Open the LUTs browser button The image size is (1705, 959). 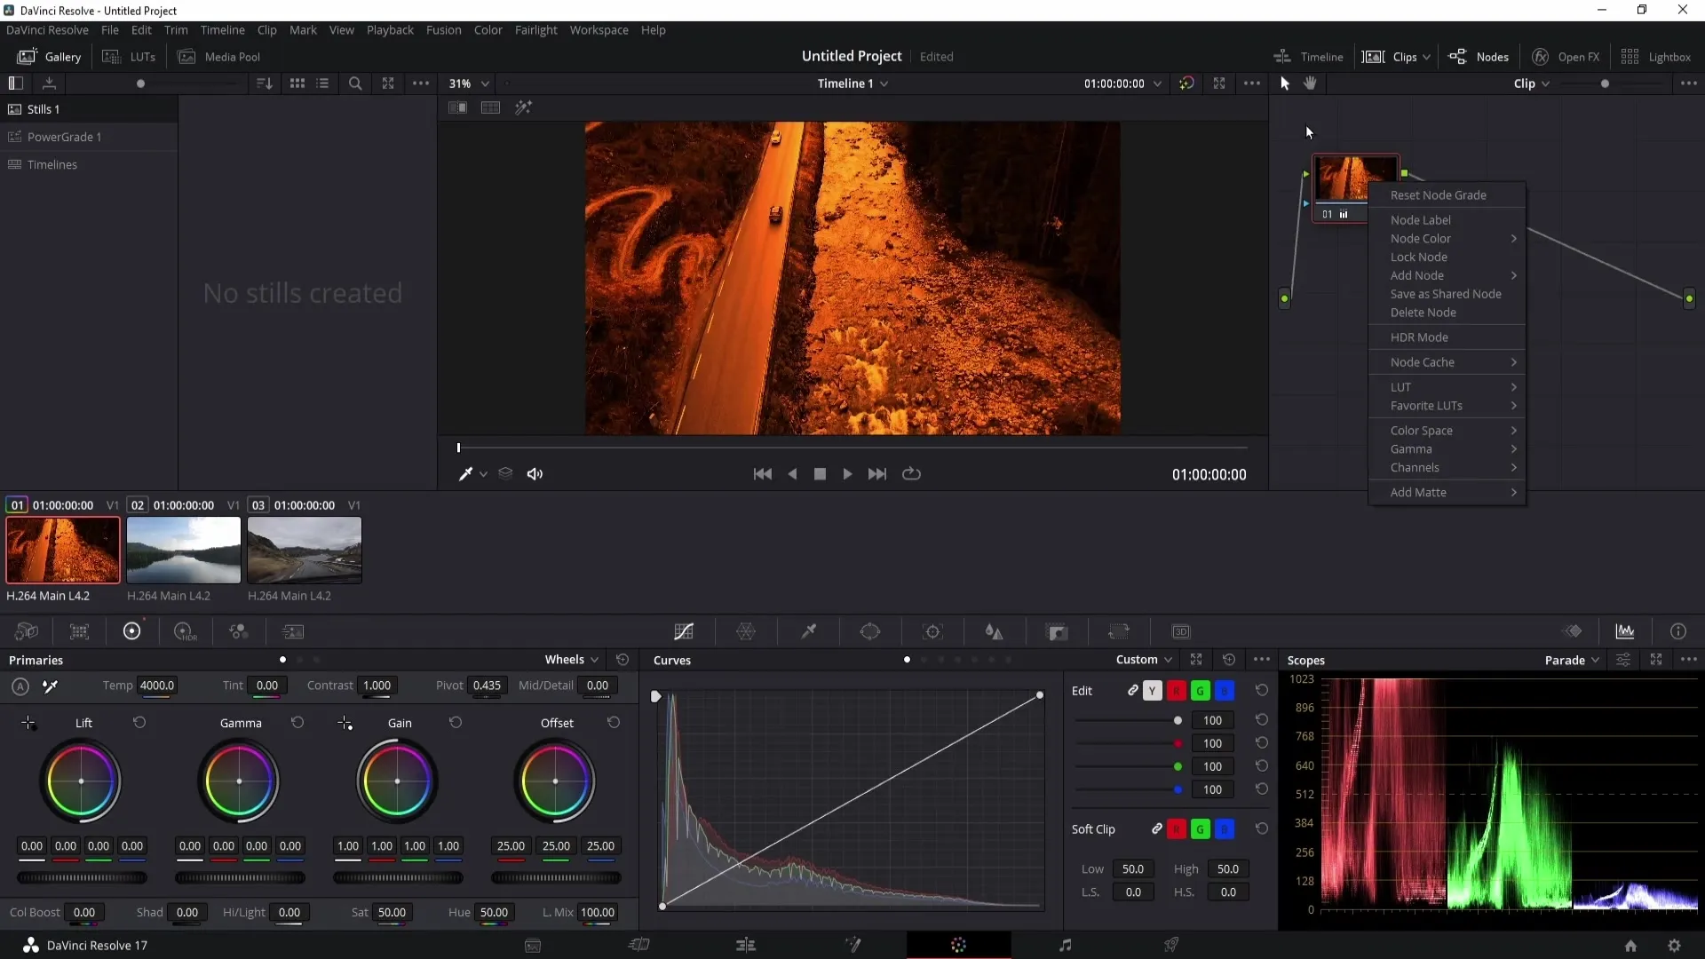130,57
